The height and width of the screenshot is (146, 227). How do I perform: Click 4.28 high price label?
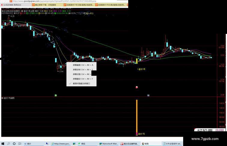pyautogui.click(x=13, y=16)
